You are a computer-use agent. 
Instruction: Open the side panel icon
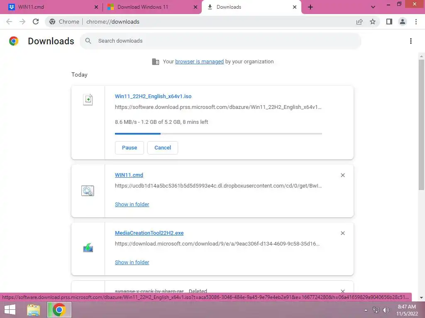tap(389, 22)
